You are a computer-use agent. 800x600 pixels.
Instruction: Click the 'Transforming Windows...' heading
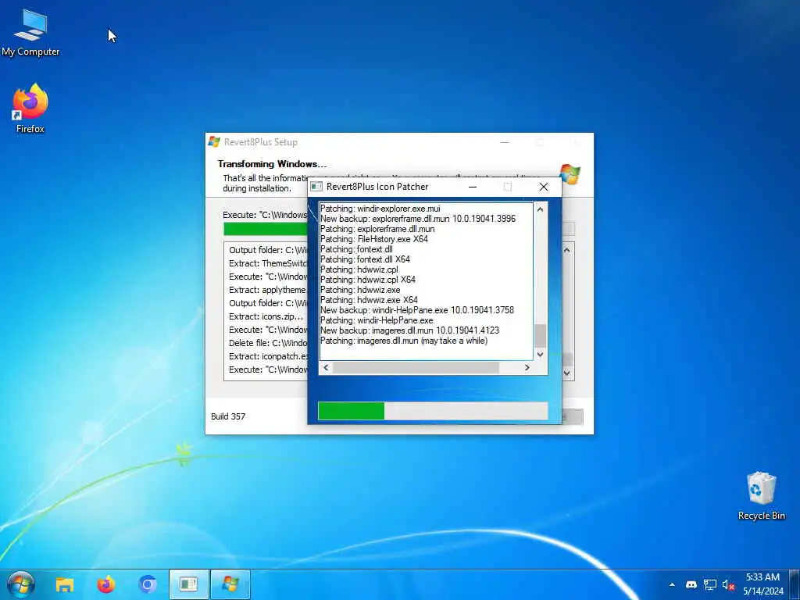(x=272, y=164)
